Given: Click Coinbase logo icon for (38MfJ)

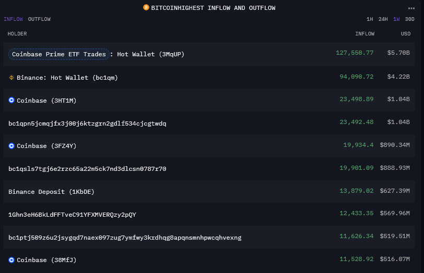Looking at the screenshot, I should click(x=11, y=260).
